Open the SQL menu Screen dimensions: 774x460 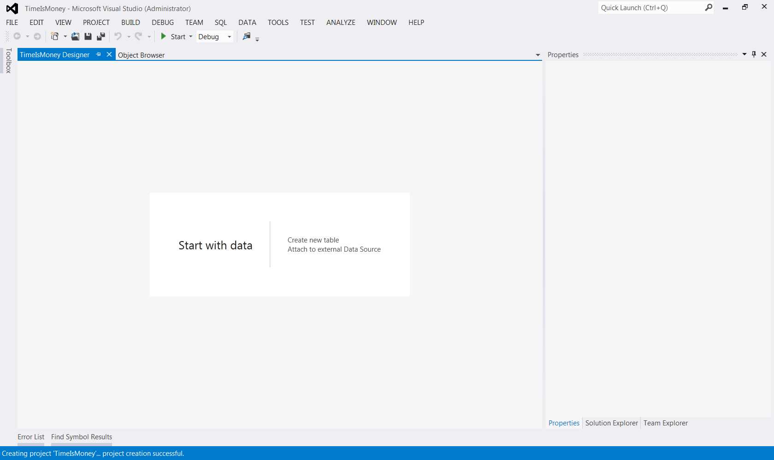click(221, 22)
